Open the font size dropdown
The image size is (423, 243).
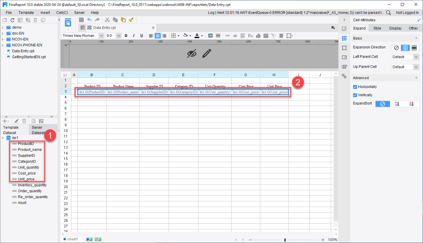[118, 35]
